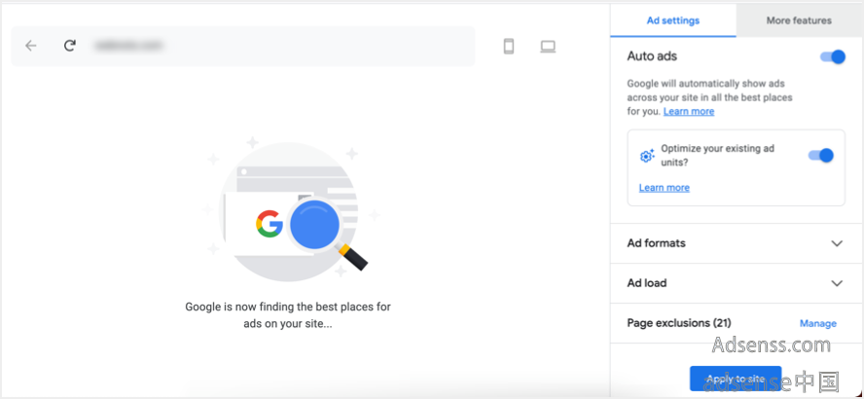Open the Ad settings tab
The image size is (864, 399).
click(672, 20)
